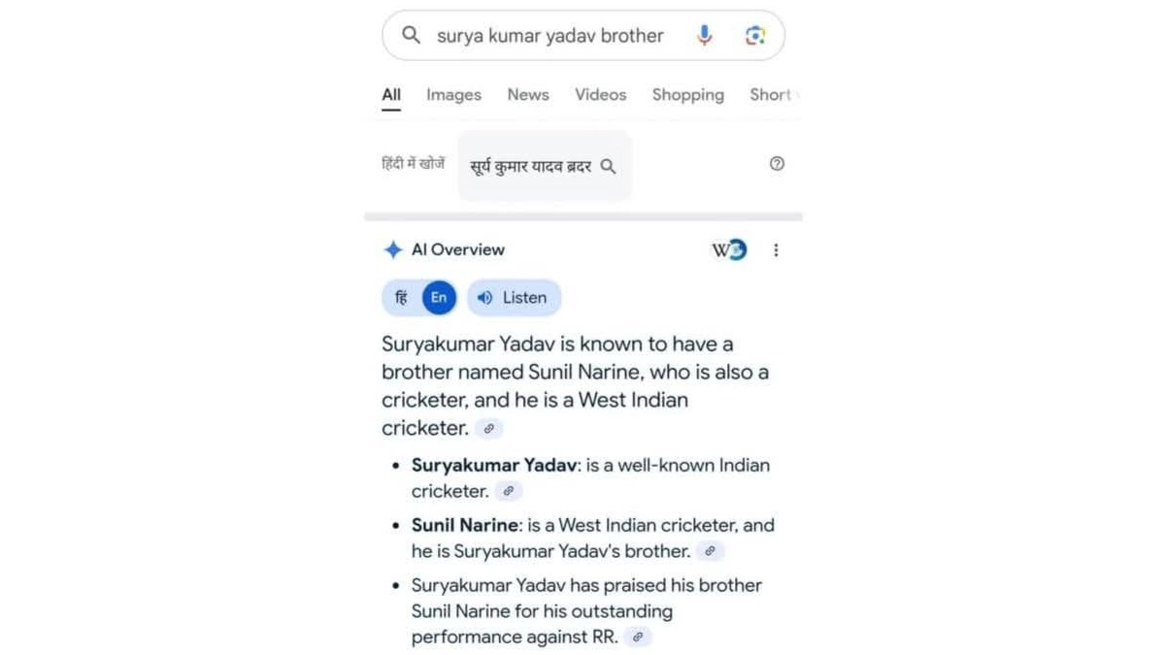Click the magnifier icon in search bar
Screen dimensions: 1165x655
(x=412, y=36)
